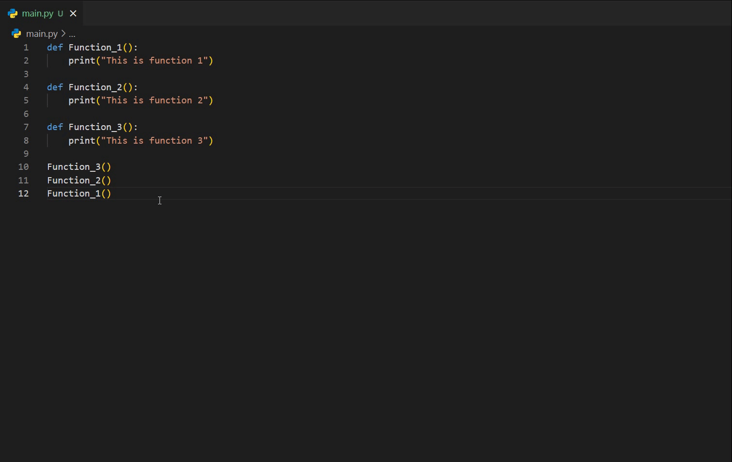The width and height of the screenshot is (732, 462).
Task: Click line number 4 in the gutter
Action: coord(26,87)
